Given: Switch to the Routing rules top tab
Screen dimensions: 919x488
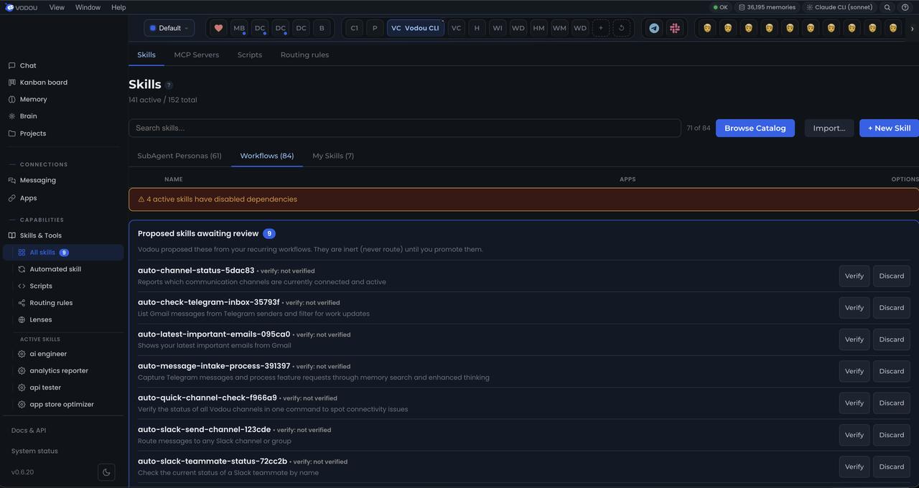Looking at the screenshot, I should point(304,55).
